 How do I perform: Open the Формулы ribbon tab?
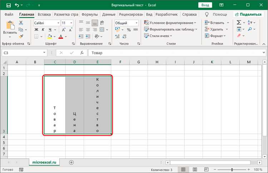pyautogui.click(x=90, y=15)
